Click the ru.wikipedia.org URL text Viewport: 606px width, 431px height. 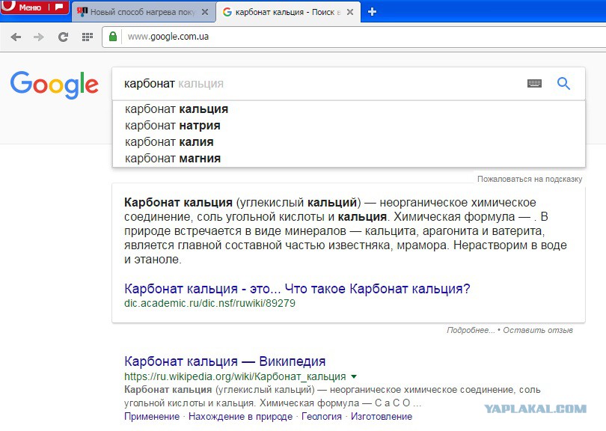(x=235, y=376)
